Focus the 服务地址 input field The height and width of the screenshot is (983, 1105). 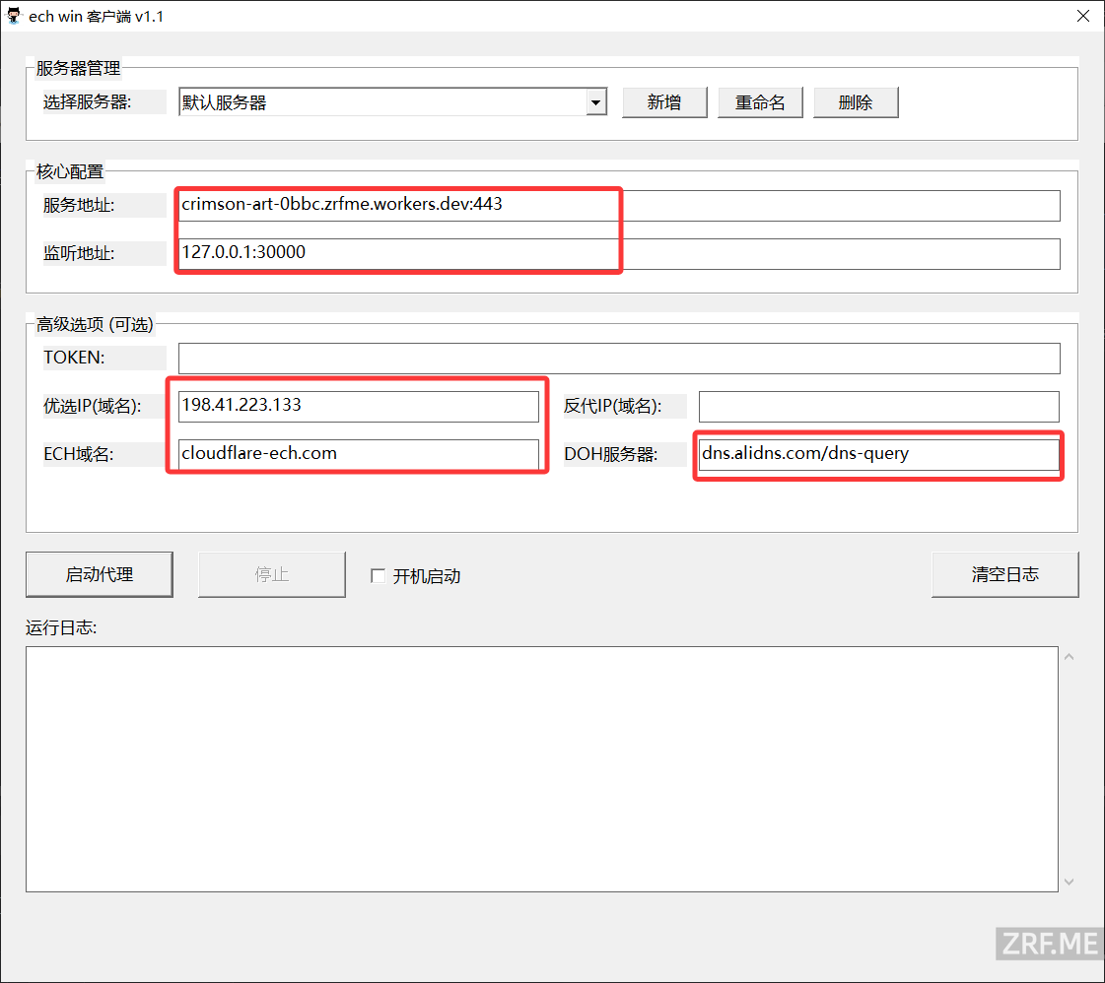point(619,205)
